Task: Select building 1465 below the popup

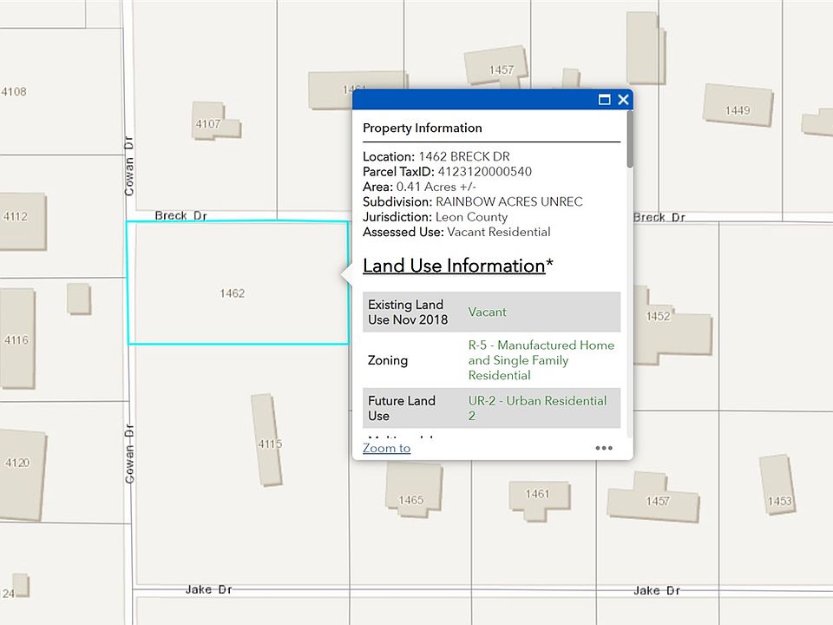Action: [413, 490]
